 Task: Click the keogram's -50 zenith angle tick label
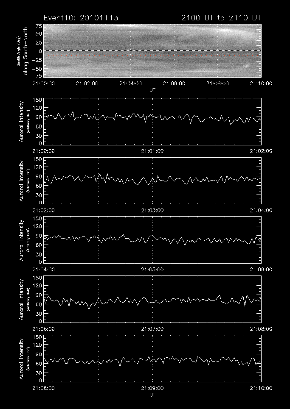tap(37, 69)
